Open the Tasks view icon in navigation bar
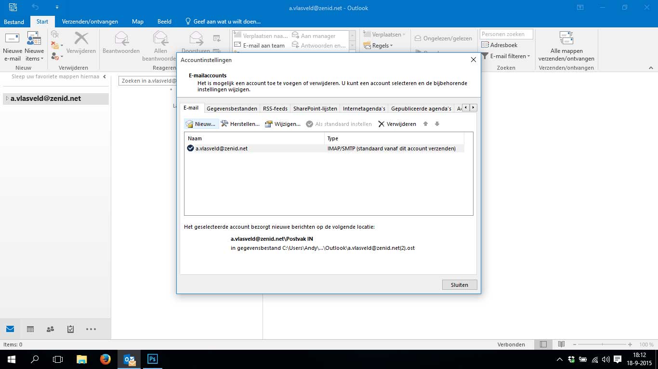Screen dimensions: 658x369 (70, 329)
